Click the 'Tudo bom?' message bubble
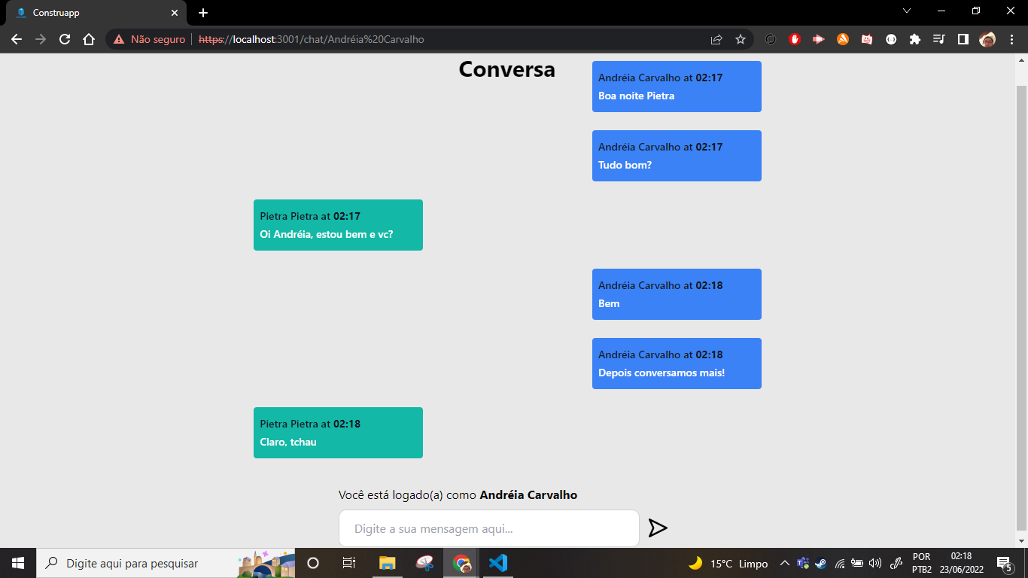Viewport: 1028px width, 578px height. 677,156
